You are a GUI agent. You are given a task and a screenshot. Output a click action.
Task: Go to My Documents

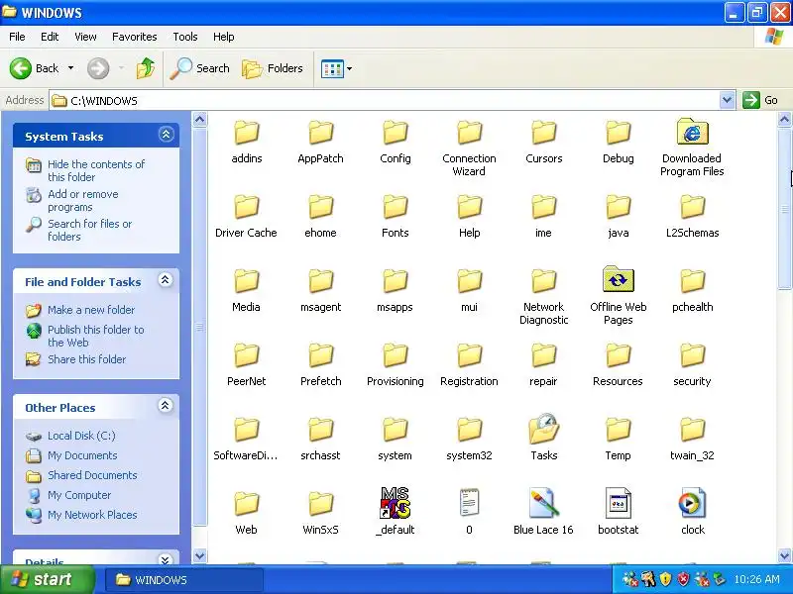tap(82, 455)
